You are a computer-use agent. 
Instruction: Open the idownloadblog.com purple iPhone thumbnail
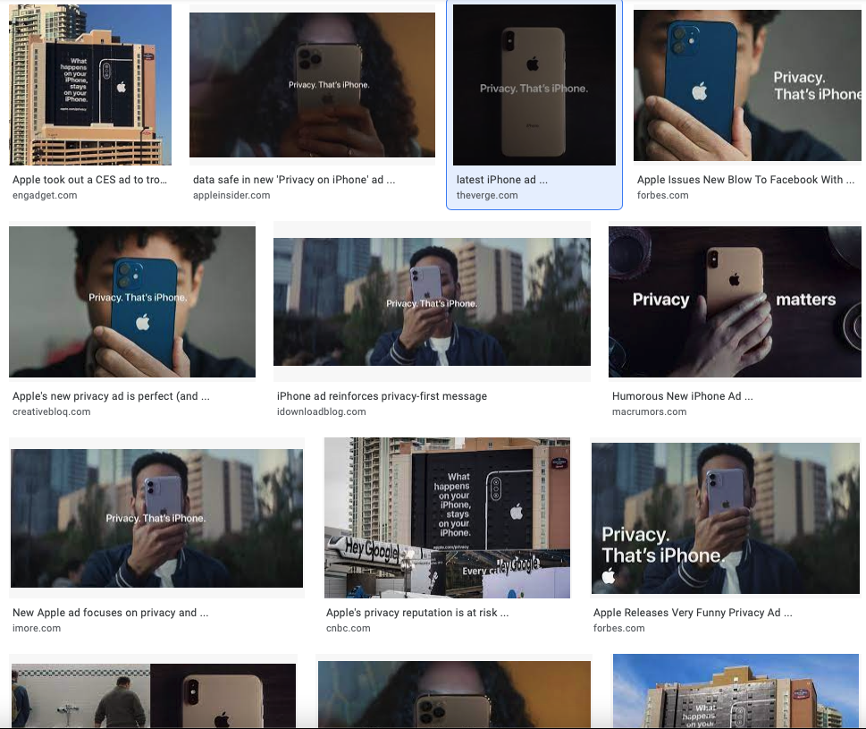[432, 301]
